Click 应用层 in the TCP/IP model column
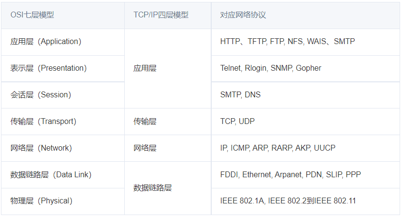The image size is (403, 216). click(145, 68)
